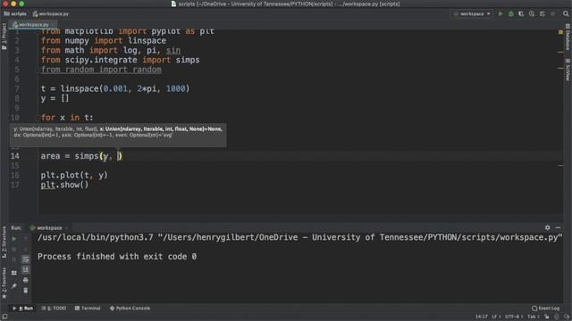Open the Python Console tool window
Viewport: 572px width, 321px height.
click(130, 309)
